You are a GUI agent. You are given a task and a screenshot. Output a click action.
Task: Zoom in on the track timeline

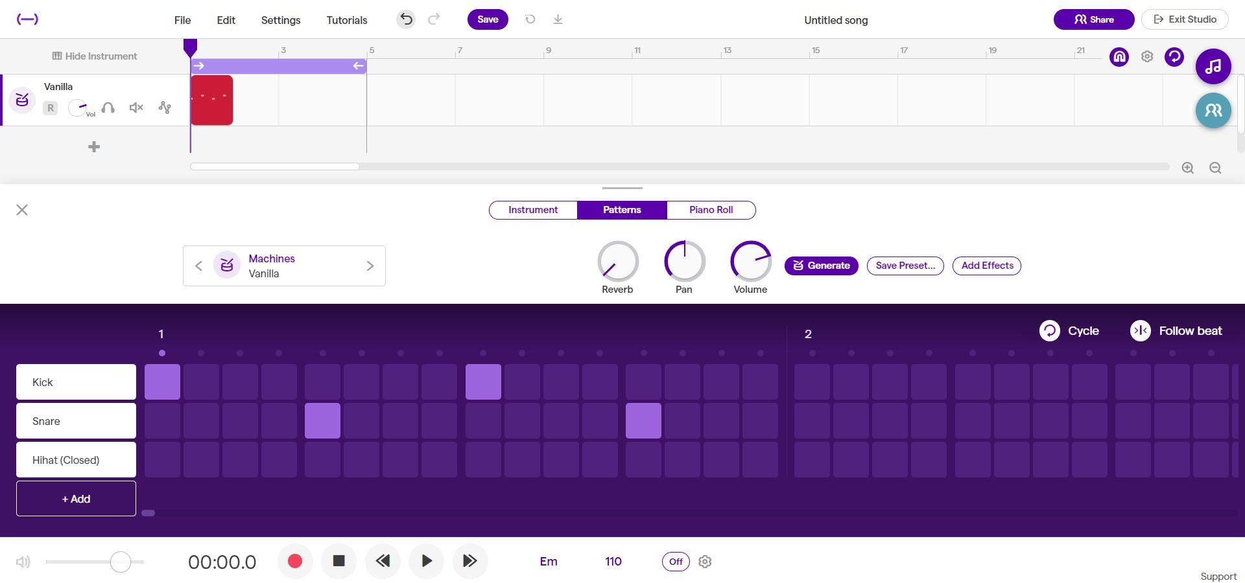pos(1188,168)
